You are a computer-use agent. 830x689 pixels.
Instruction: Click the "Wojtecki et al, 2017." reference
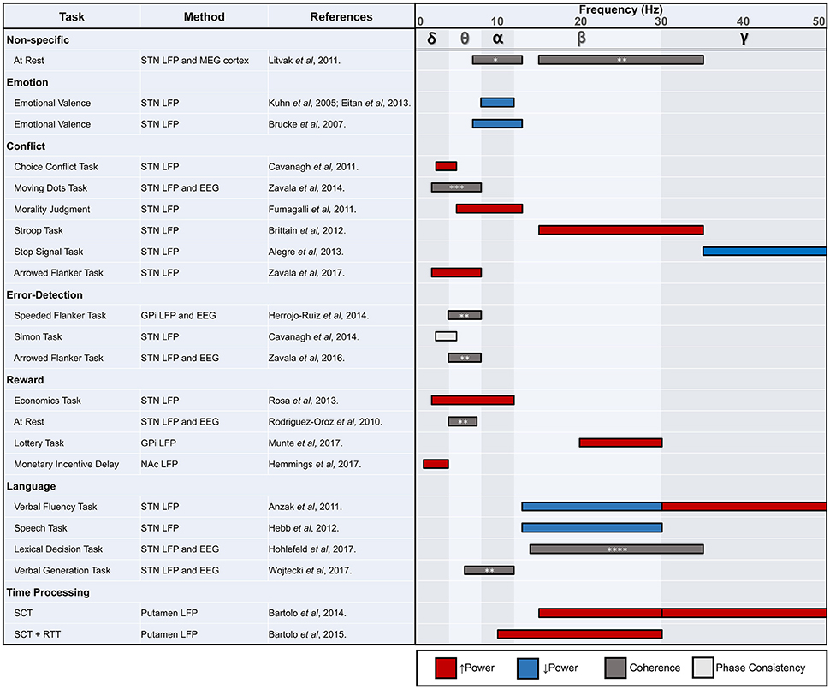(x=310, y=570)
